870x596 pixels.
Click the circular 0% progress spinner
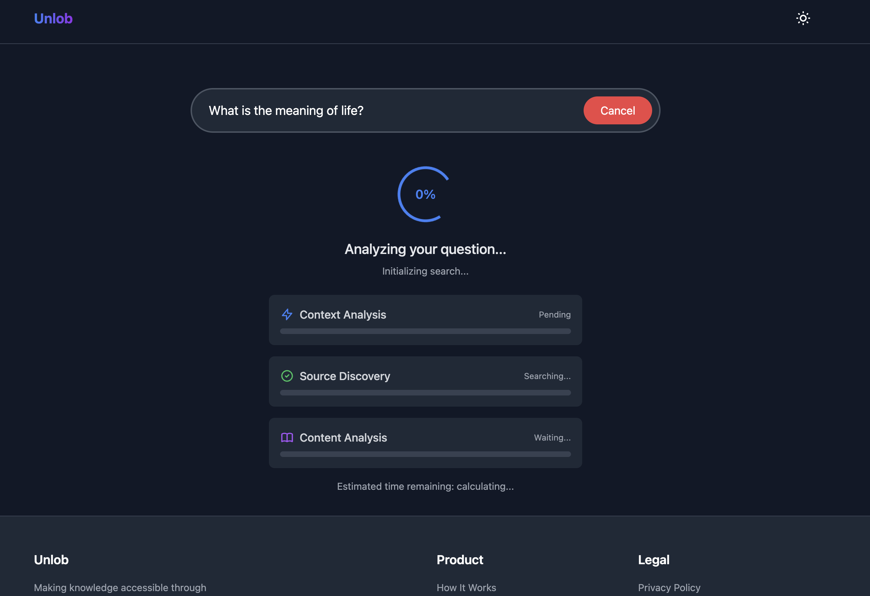coord(425,195)
